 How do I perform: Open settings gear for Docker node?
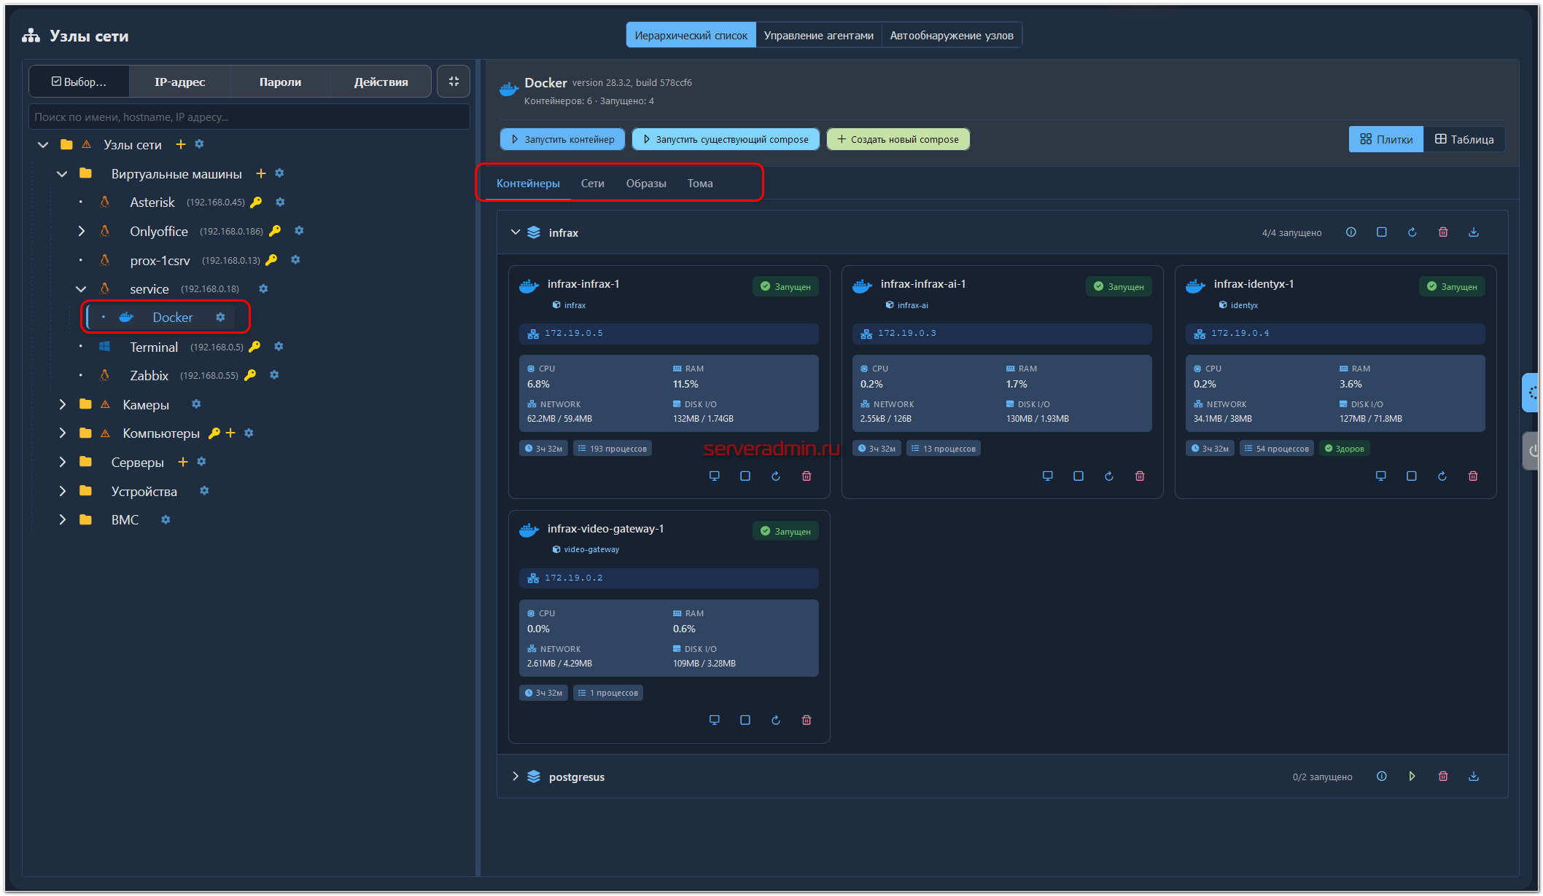click(220, 318)
